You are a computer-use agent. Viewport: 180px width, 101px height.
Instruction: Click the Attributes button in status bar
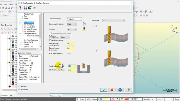coord(147,99)
